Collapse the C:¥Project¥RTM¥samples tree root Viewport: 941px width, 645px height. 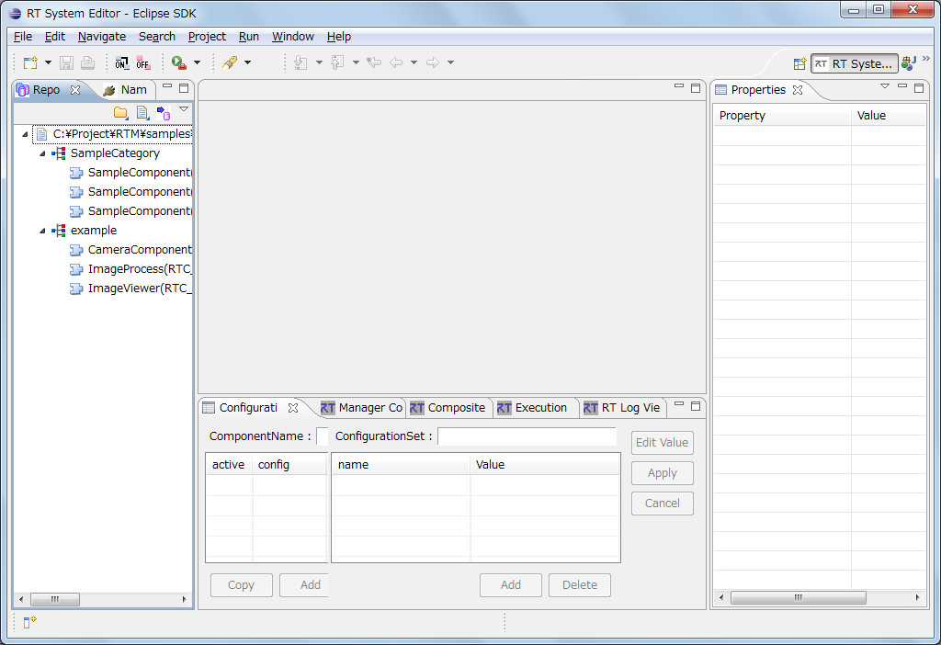point(25,134)
